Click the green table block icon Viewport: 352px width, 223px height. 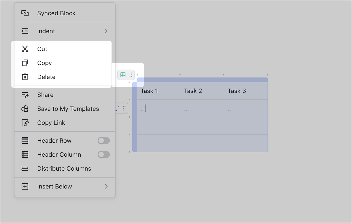123,75
